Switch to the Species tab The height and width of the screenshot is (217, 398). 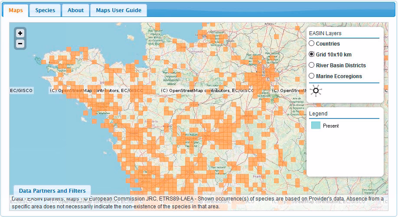[45, 10]
